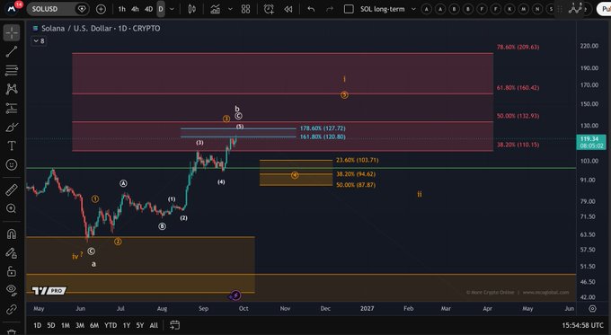Click the diamond badge in SOLUSD box
611x335 pixels.
[82, 9]
